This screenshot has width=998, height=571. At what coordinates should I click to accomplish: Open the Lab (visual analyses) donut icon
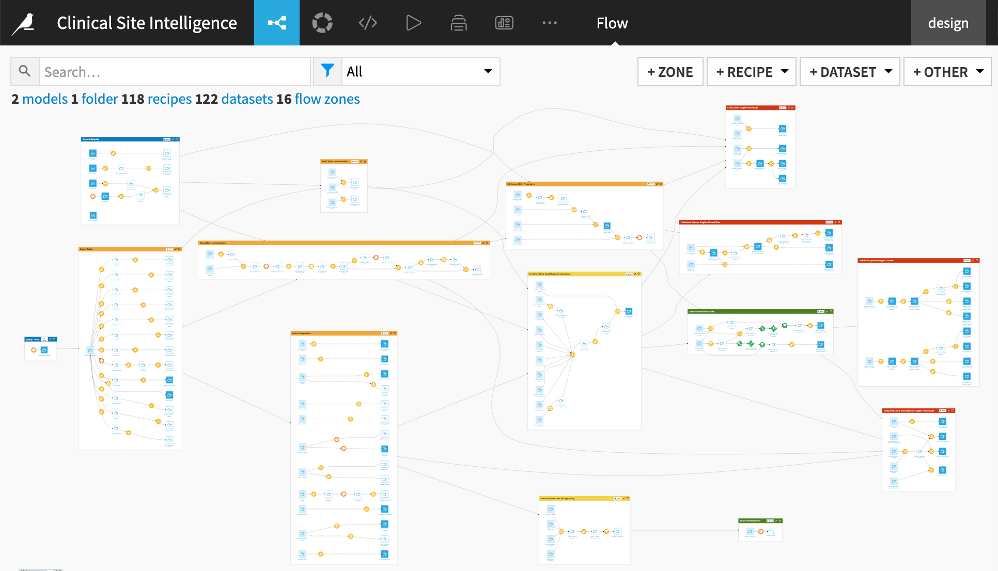click(322, 23)
